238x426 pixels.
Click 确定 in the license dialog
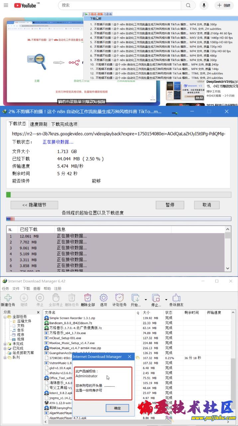pyautogui.click(x=117, y=408)
